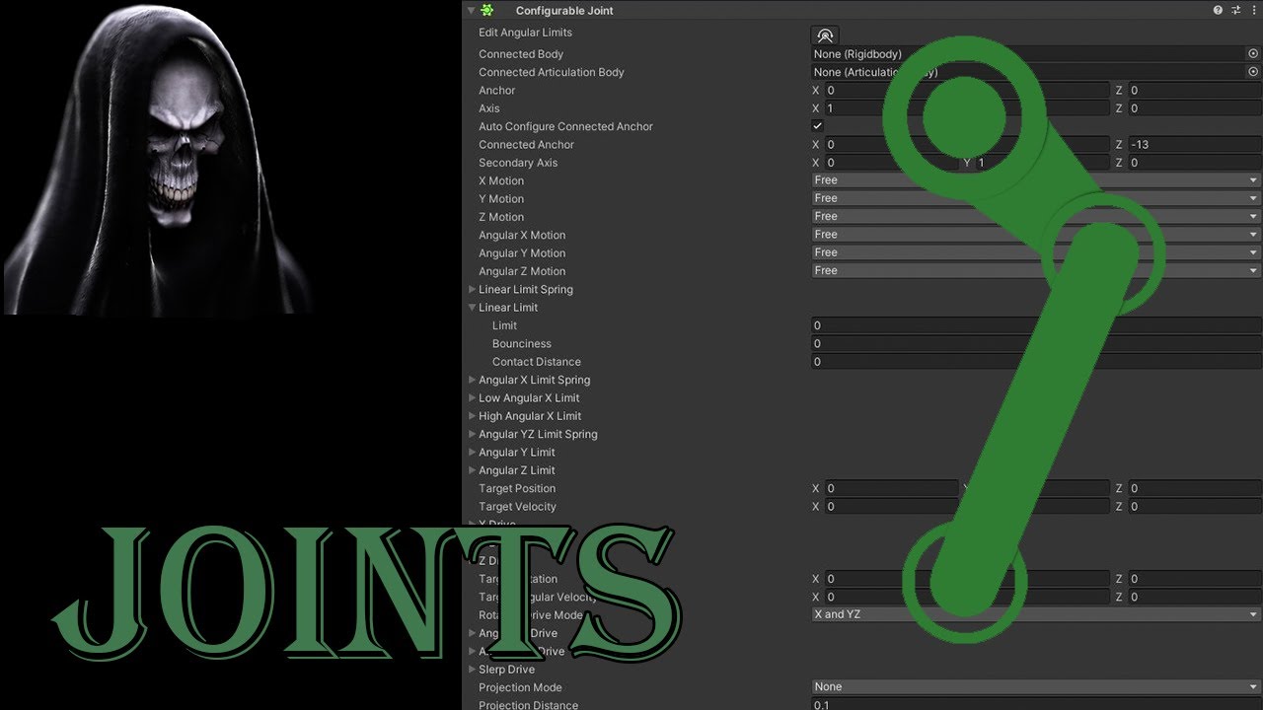Click the Target Velocity Z field
Screen dimensions: 1263x710
(x=1194, y=506)
